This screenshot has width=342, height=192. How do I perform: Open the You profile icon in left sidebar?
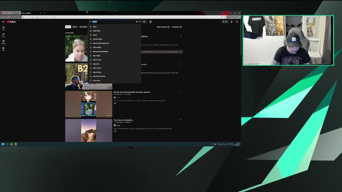point(3,49)
